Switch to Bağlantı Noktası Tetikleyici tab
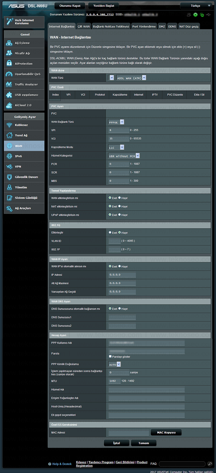The width and height of the screenshot is (216, 473). [x=111, y=26]
